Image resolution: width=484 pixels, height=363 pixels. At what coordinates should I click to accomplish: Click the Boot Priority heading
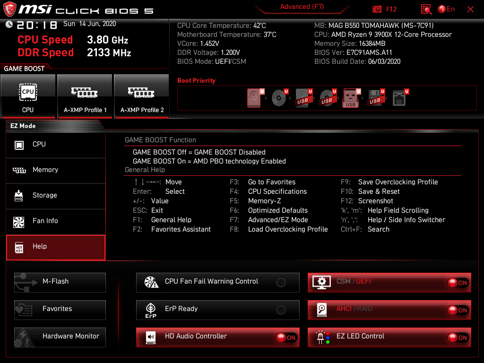click(196, 80)
